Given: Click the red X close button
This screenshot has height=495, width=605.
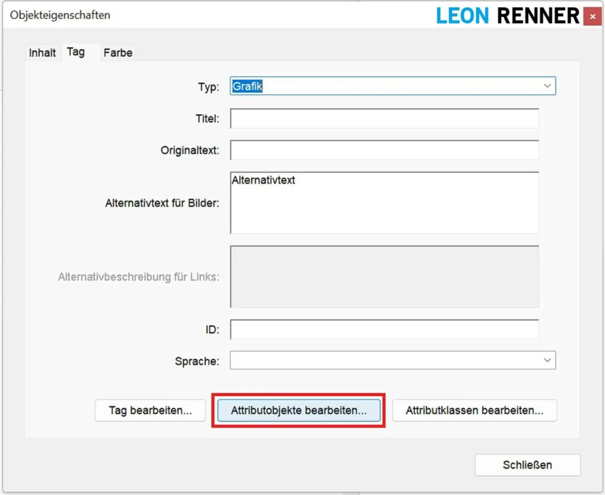Looking at the screenshot, I should [593, 17].
